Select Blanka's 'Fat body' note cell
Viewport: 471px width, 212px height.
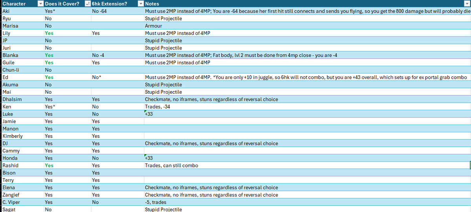tap(307, 55)
